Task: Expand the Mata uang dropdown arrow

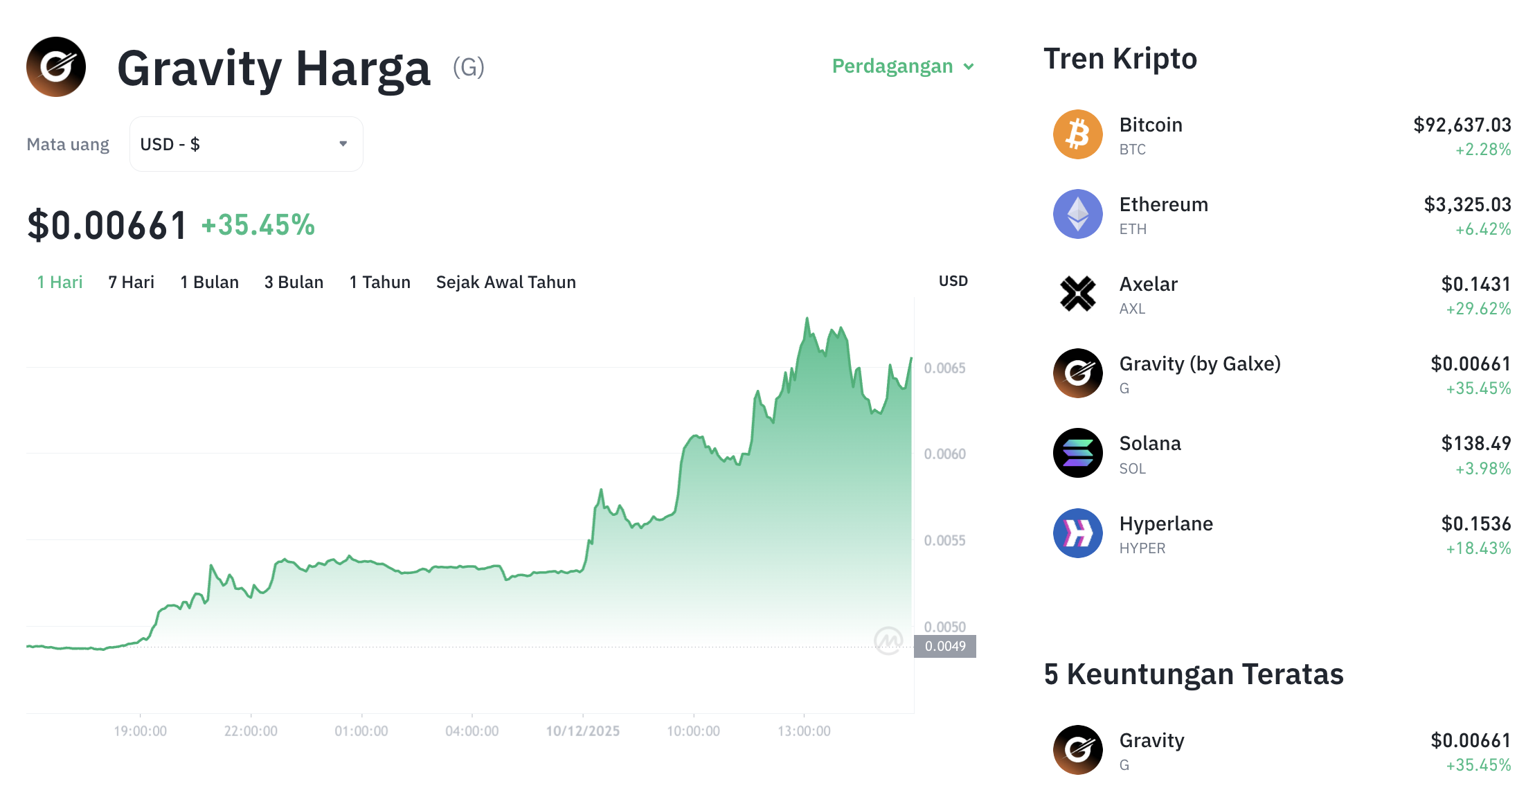Action: click(x=343, y=143)
